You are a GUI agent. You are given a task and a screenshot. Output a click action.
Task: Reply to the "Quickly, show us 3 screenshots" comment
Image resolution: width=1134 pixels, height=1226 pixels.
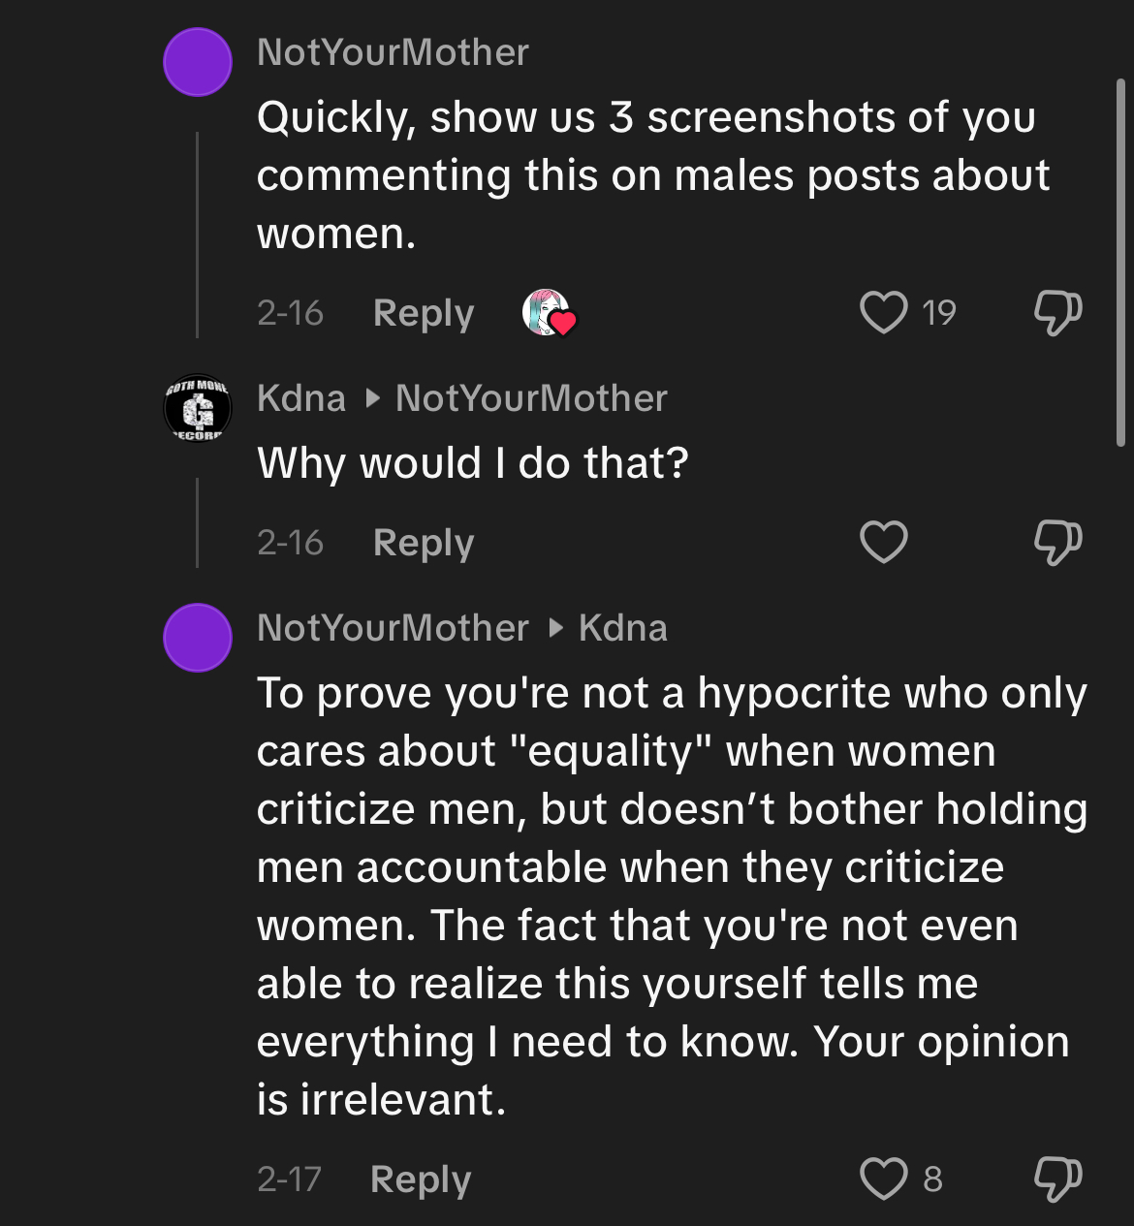[x=424, y=313]
